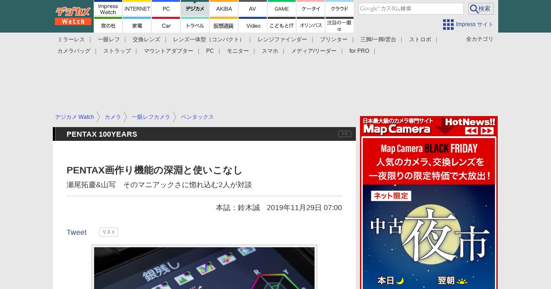Click Map Camera ad next arrows

click(x=487, y=131)
